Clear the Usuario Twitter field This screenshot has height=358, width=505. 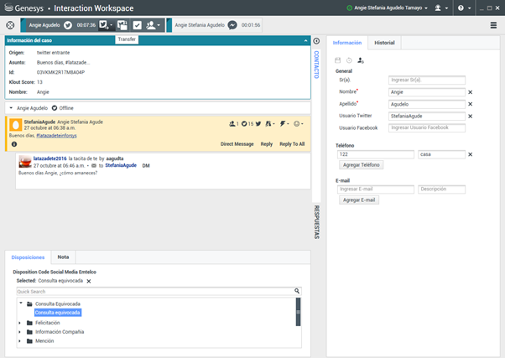(x=471, y=117)
